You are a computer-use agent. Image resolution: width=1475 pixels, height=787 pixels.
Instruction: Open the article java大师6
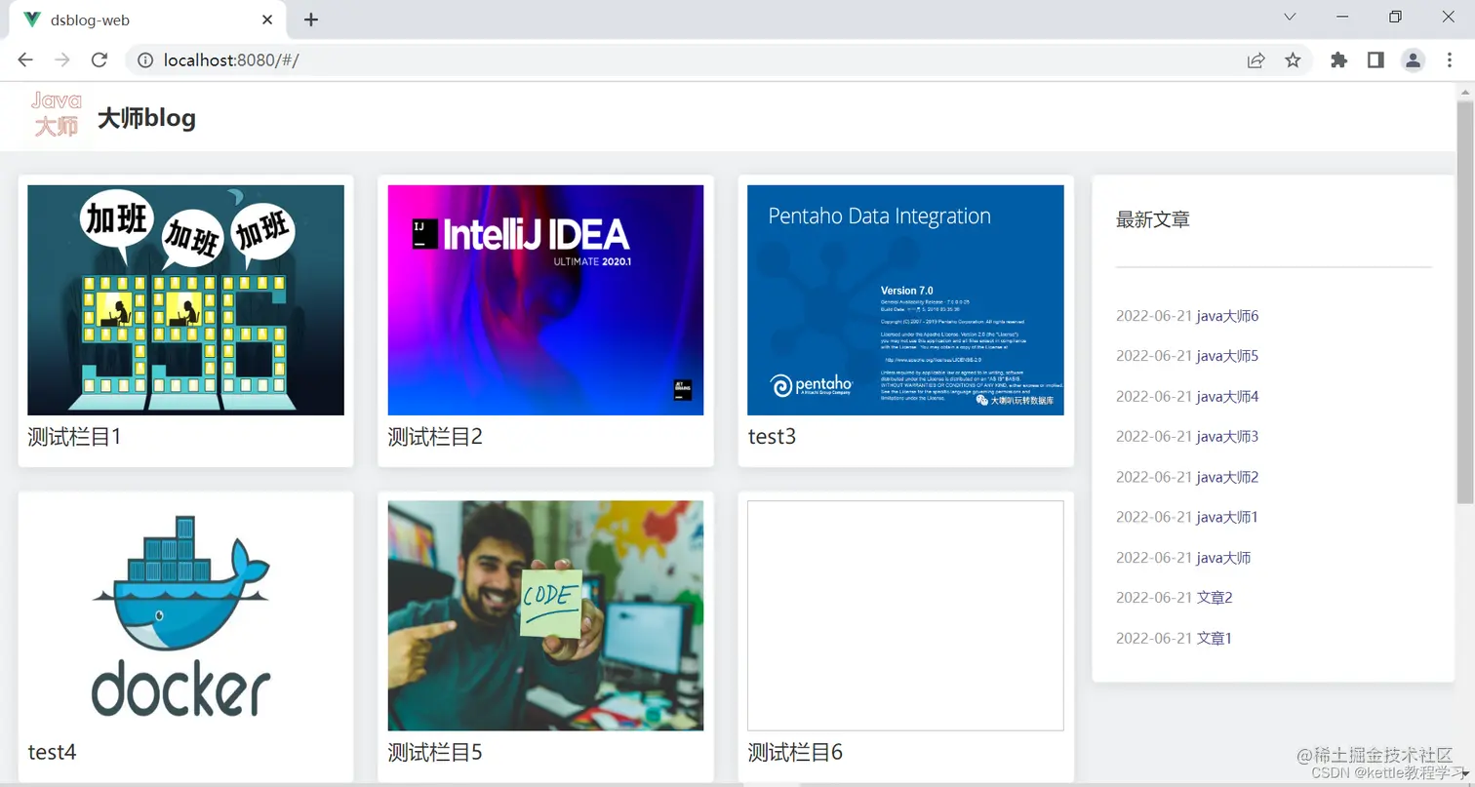point(1227,316)
